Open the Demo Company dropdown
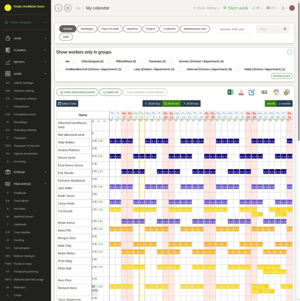Screen dimensions: 300x301 [x=26, y=22]
